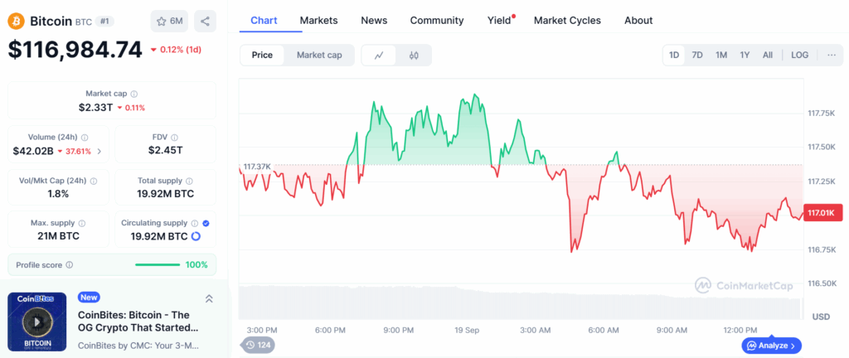Select the Market cap chart toggle
The width and height of the screenshot is (849, 358).
(319, 56)
